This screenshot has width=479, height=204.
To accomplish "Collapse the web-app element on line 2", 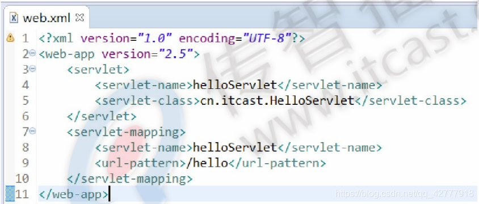I will 33,53.
